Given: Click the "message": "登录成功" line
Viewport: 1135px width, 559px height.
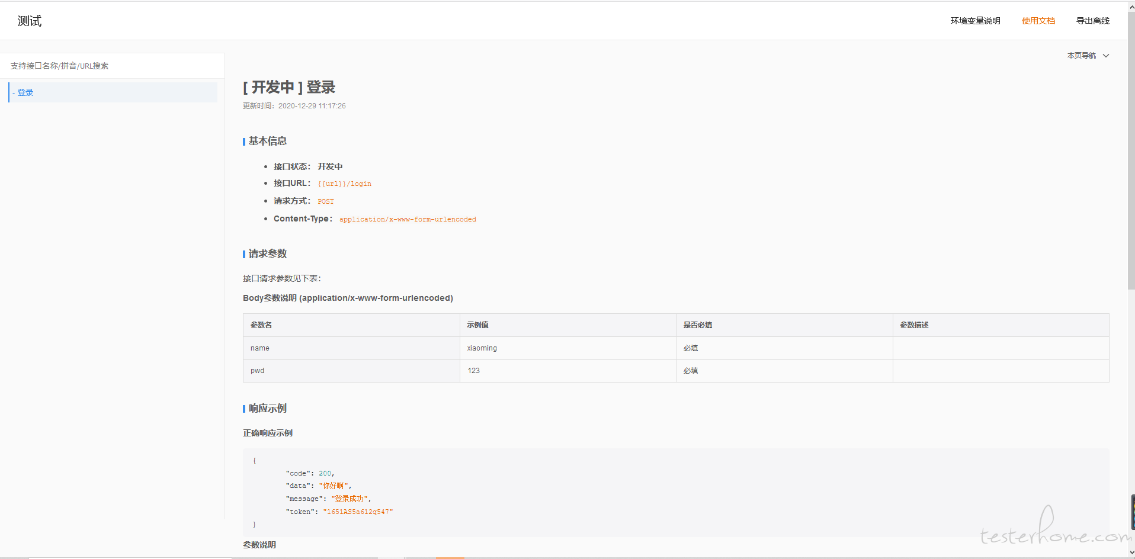Looking at the screenshot, I should pyautogui.click(x=328, y=499).
